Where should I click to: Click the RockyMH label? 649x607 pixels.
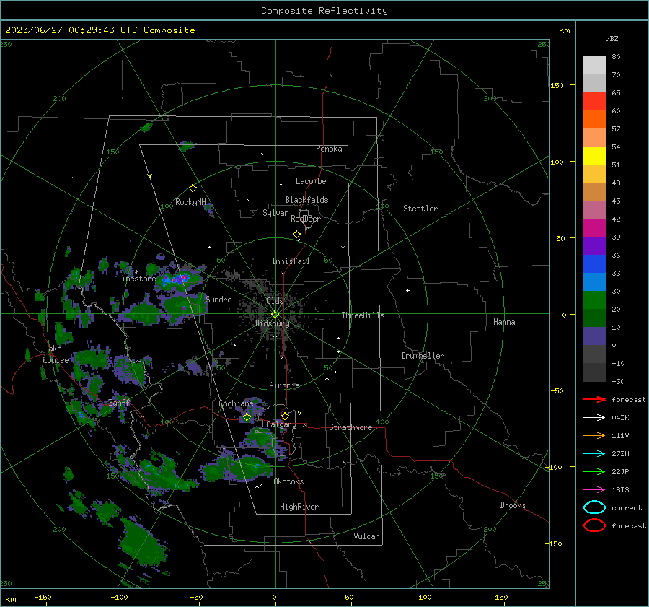click(190, 202)
